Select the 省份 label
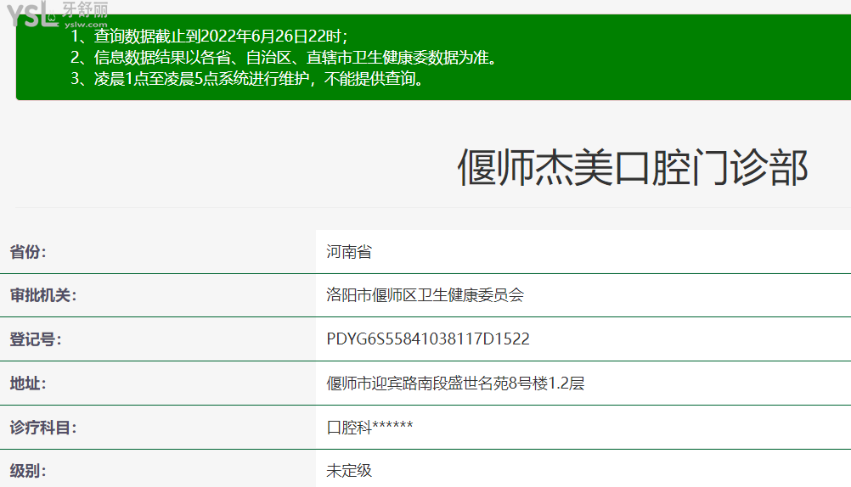The width and height of the screenshot is (851, 487). (x=28, y=252)
